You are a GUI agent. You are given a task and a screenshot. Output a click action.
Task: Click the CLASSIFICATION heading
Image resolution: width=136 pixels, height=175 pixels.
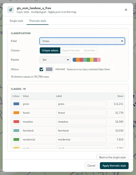(x=21, y=33)
